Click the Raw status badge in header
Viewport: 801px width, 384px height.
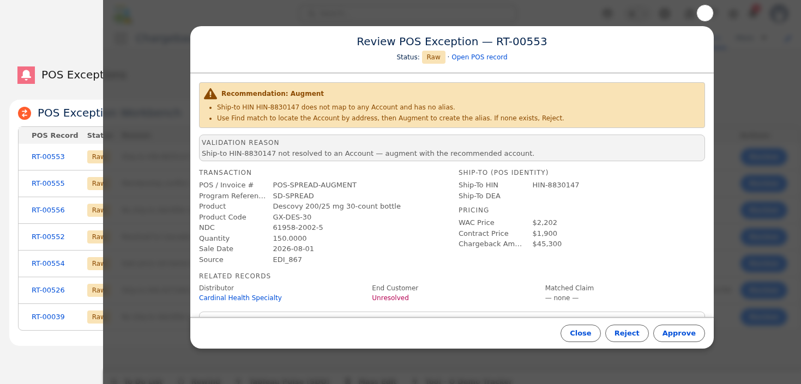433,57
